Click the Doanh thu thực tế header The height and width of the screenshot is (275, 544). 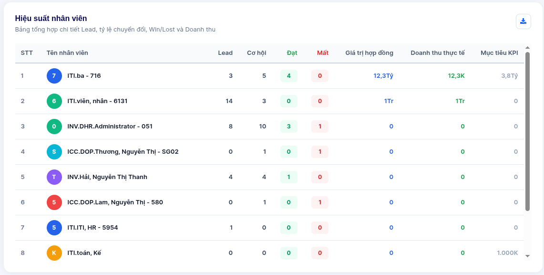[x=438, y=53]
